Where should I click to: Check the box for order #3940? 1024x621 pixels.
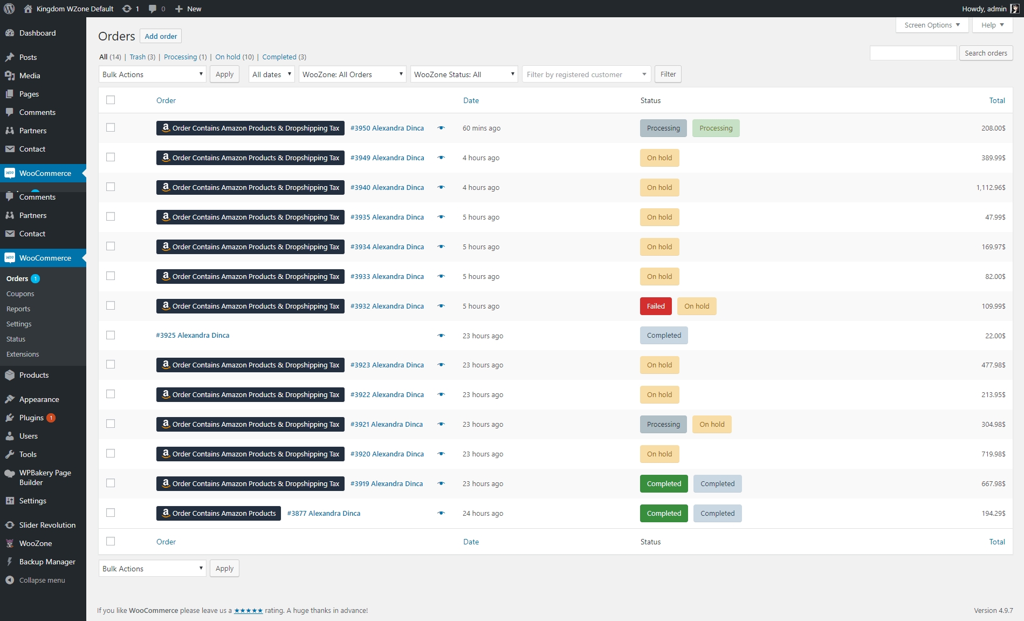111,187
